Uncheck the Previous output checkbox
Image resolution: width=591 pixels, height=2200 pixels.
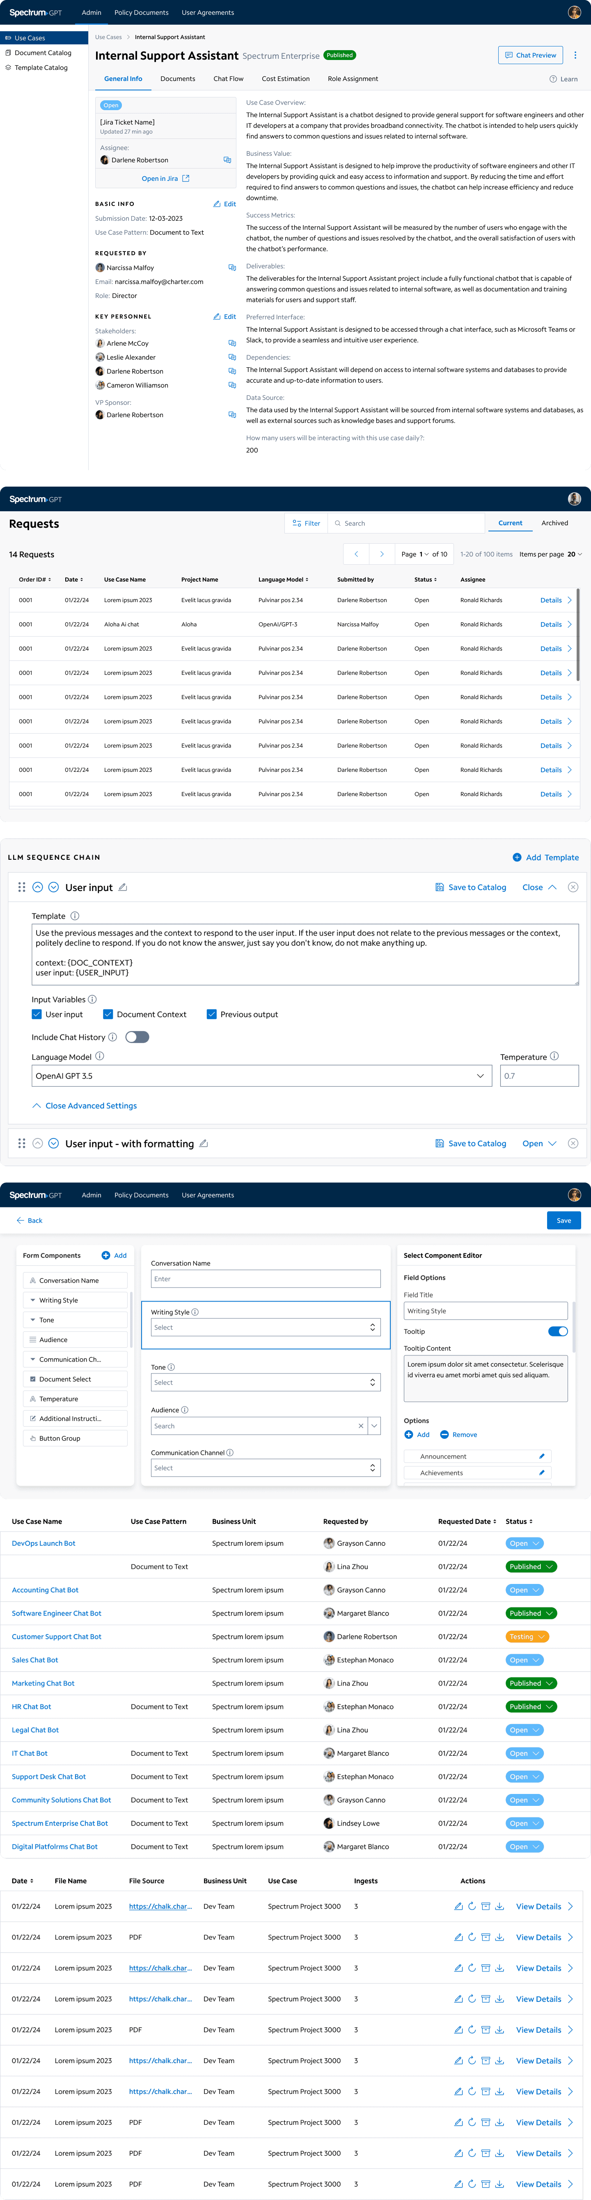(x=211, y=1015)
